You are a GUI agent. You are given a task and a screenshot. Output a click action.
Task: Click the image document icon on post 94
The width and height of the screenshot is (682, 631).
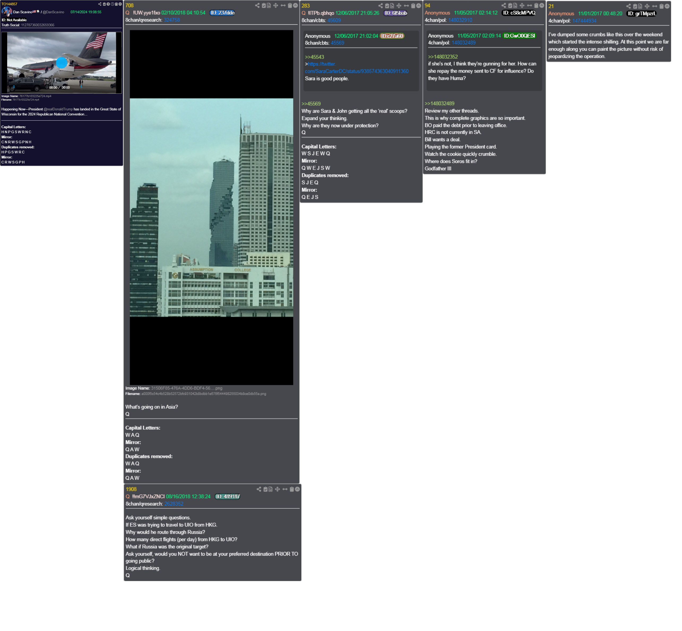(x=515, y=6)
